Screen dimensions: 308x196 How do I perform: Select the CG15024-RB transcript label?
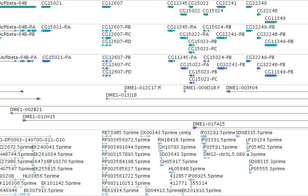[217, 27]
